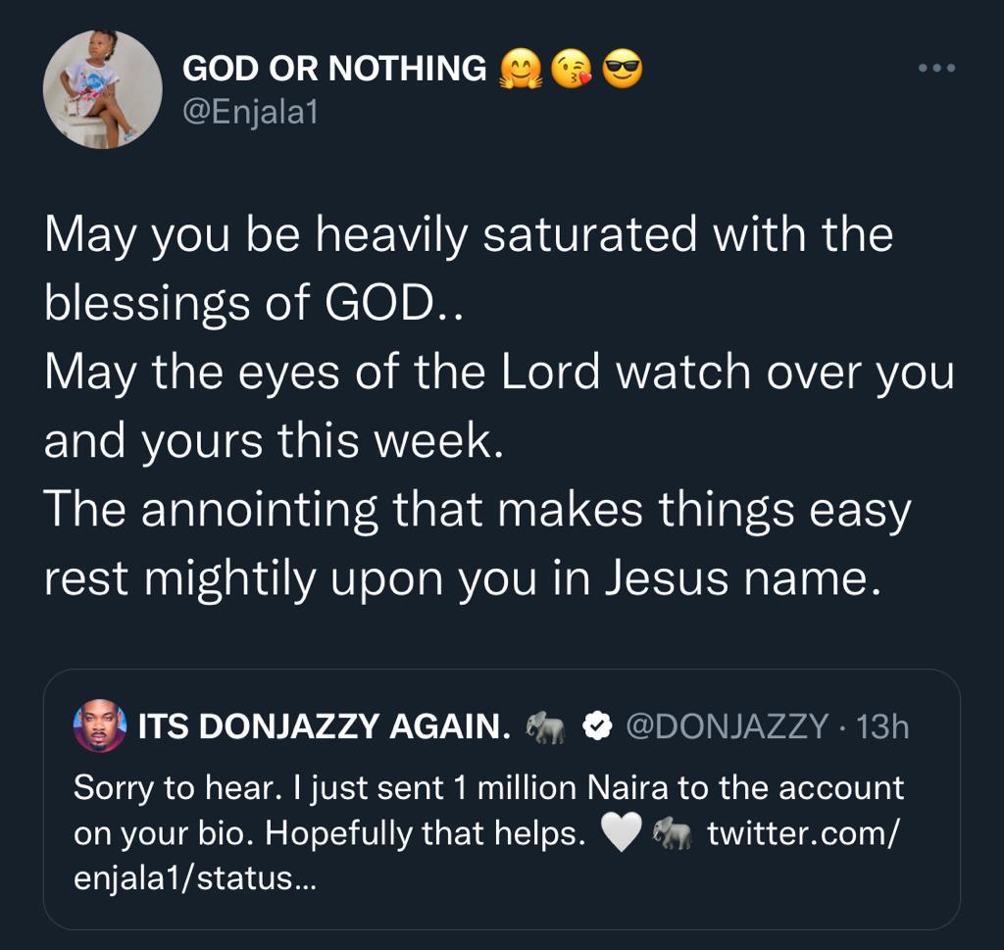This screenshot has width=1004, height=950.
Task: Open the ITS DONJAZZY AGAIN display name
Action: [325, 726]
